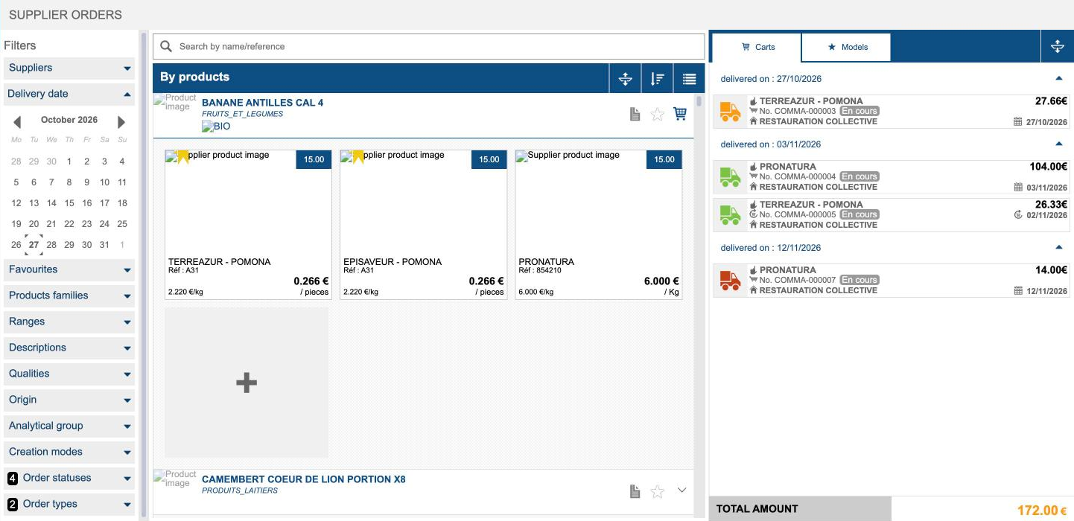This screenshot has height=521, width=1074.
Task: Switch to the Models tab
Action: [847, 47]
